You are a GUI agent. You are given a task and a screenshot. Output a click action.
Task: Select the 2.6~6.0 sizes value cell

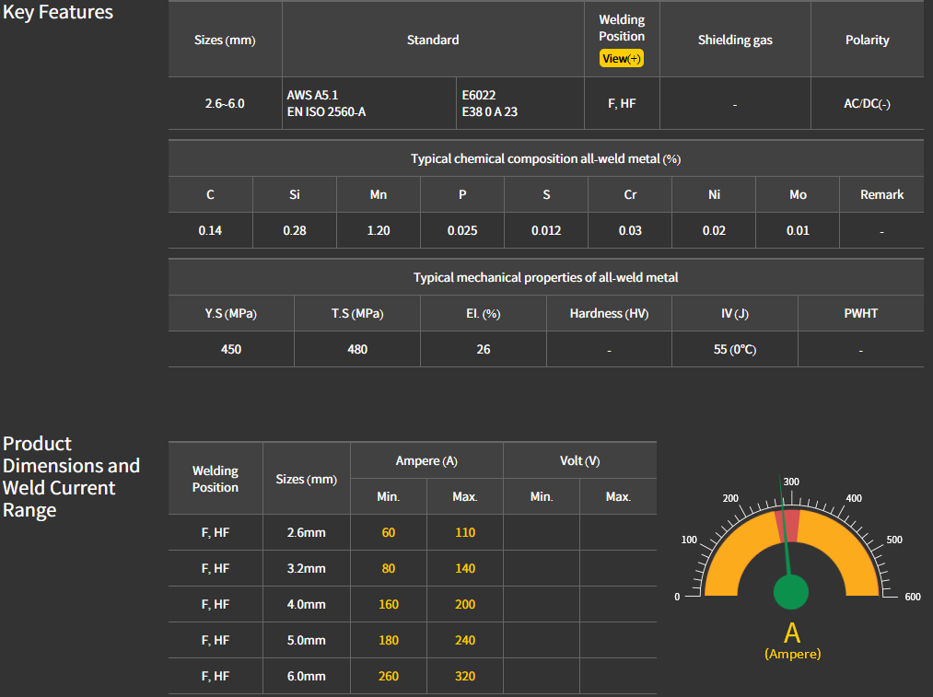pyautogui.click(x=225, y=104)
